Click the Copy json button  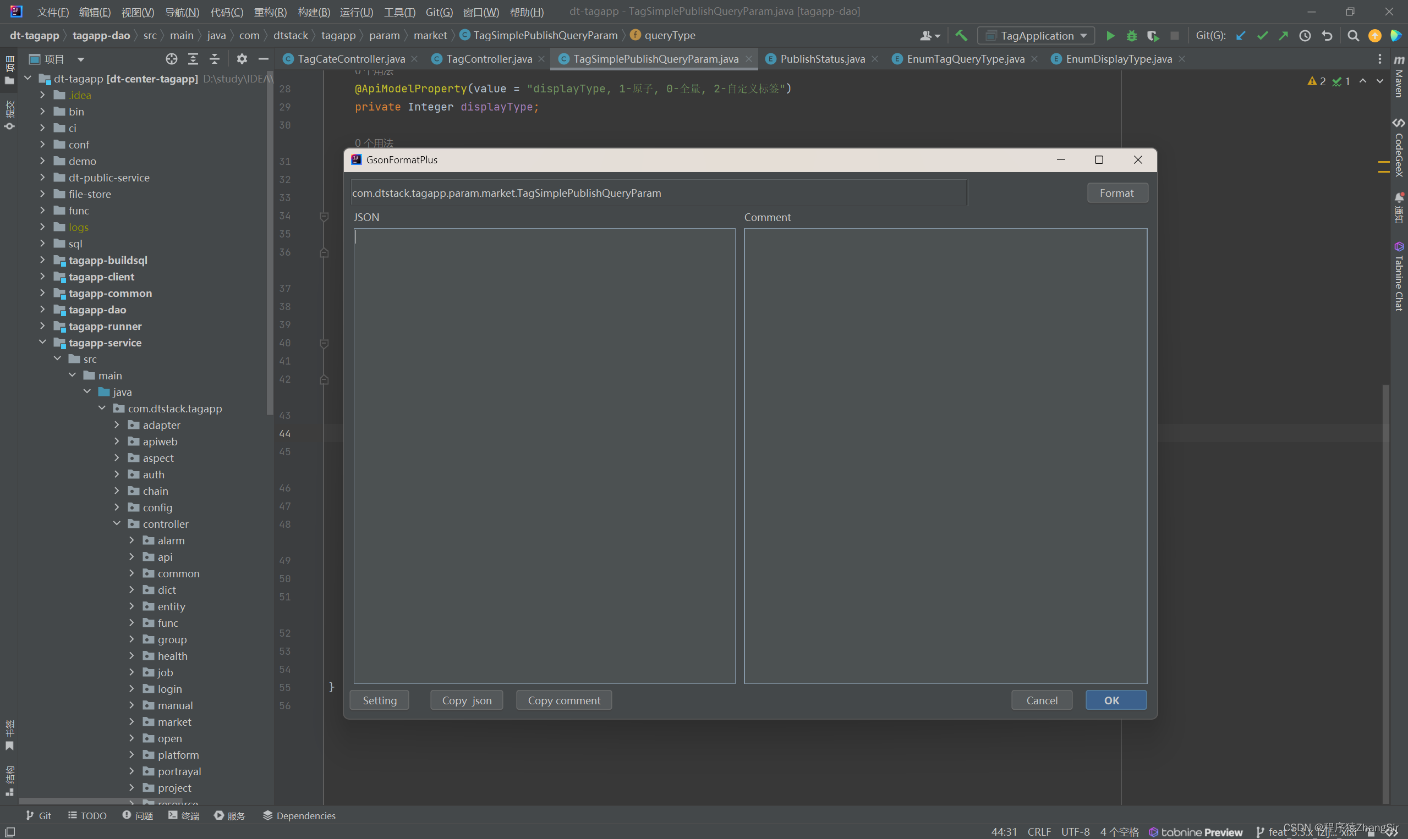pyautogui.click(x=467, y=700)
